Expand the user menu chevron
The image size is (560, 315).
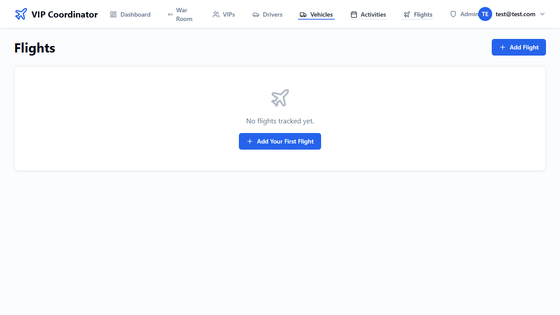click(x=542, y=14)
